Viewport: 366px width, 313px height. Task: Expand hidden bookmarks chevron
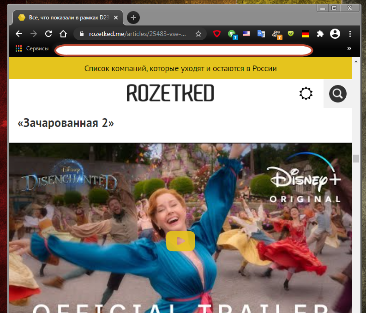(x=349, y=48)
